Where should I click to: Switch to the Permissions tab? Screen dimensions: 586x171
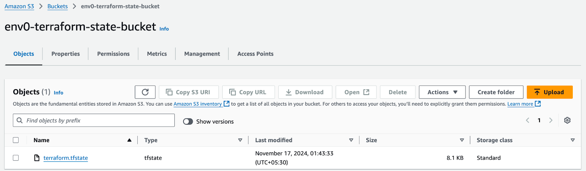113,54
